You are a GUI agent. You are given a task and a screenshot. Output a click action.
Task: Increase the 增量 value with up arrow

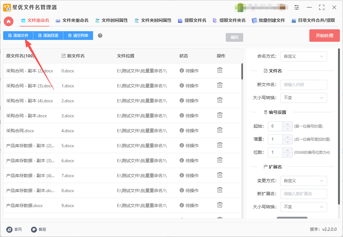(287, 137)
